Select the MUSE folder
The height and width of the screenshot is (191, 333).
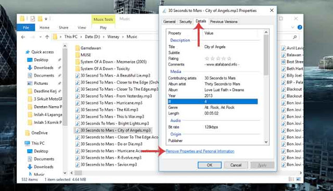(85, 55)
